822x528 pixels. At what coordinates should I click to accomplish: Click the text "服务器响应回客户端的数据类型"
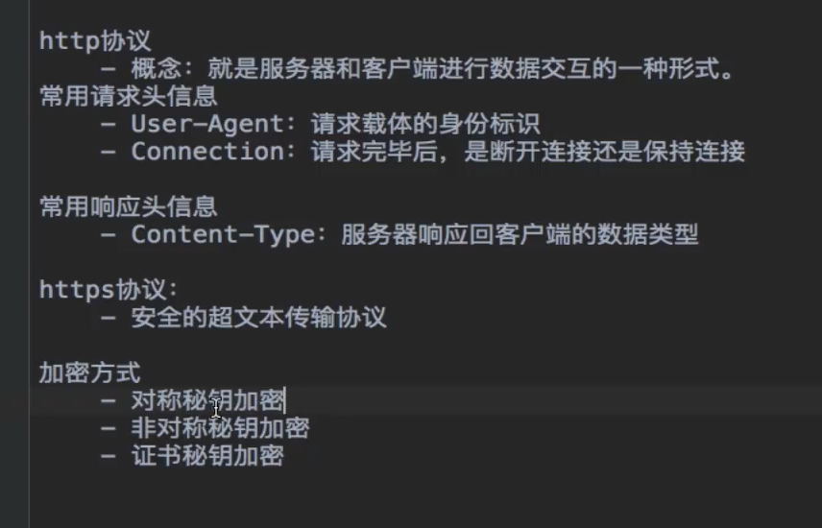pos(520,234)
